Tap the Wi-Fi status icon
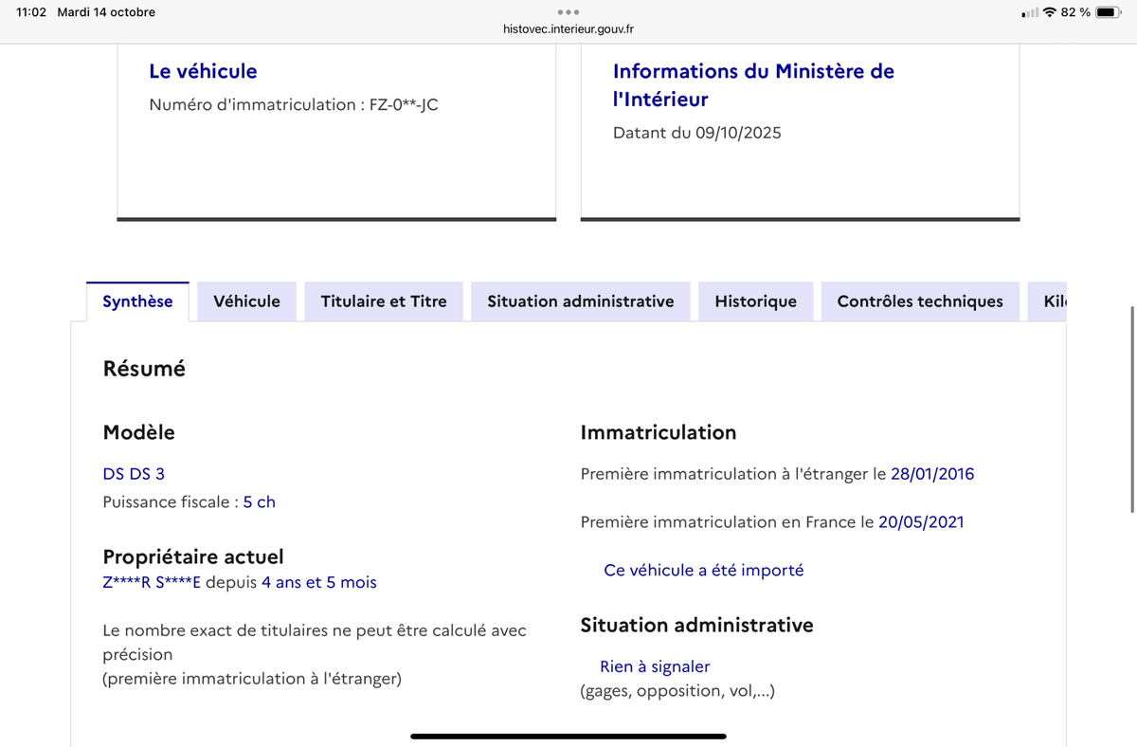Image resolution: width=1137 pixels, height=747 pixels. click(1049, 12)
